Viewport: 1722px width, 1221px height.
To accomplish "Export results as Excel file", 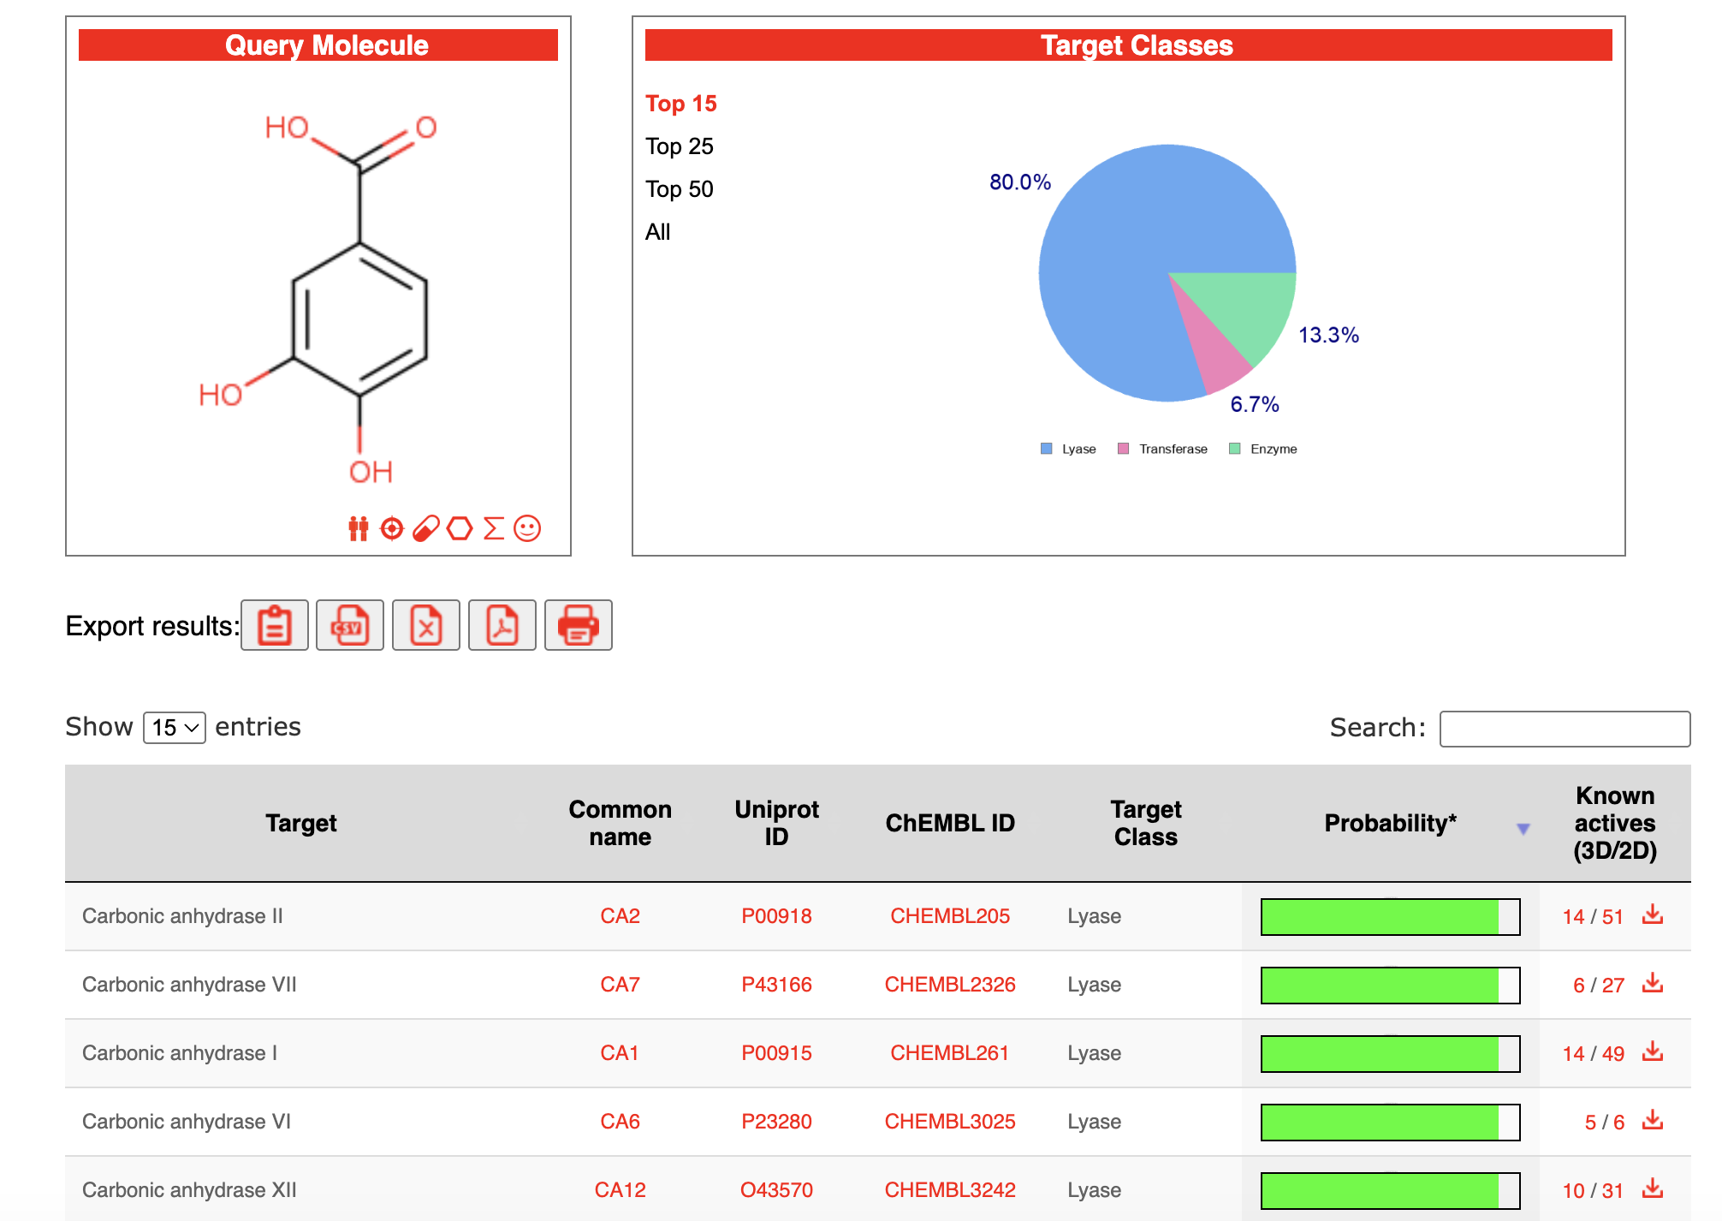I will point(425,626).
